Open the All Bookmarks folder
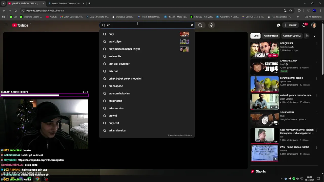This screenshot has width=324, height=182. 313,17
